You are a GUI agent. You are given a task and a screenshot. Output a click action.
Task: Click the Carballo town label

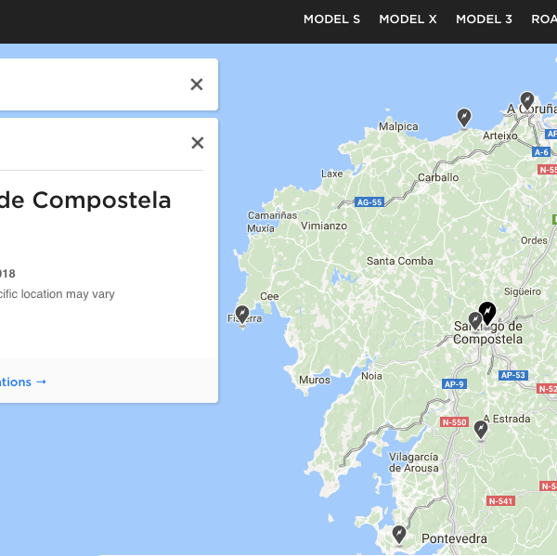pos(438,177)
